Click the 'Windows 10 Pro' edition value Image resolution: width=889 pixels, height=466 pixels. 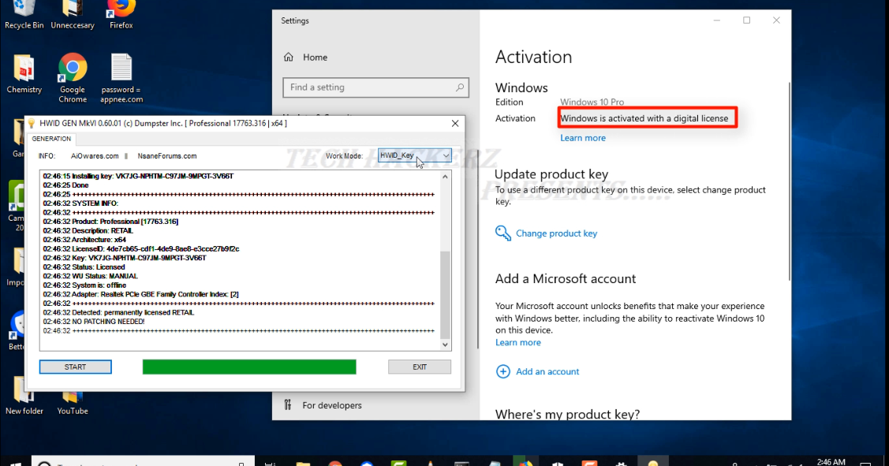click(592, 102)
